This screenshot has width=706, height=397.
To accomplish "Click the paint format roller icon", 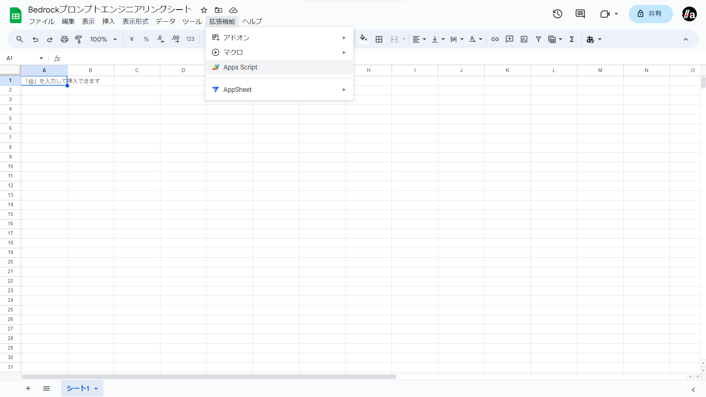I will [79, 39].
